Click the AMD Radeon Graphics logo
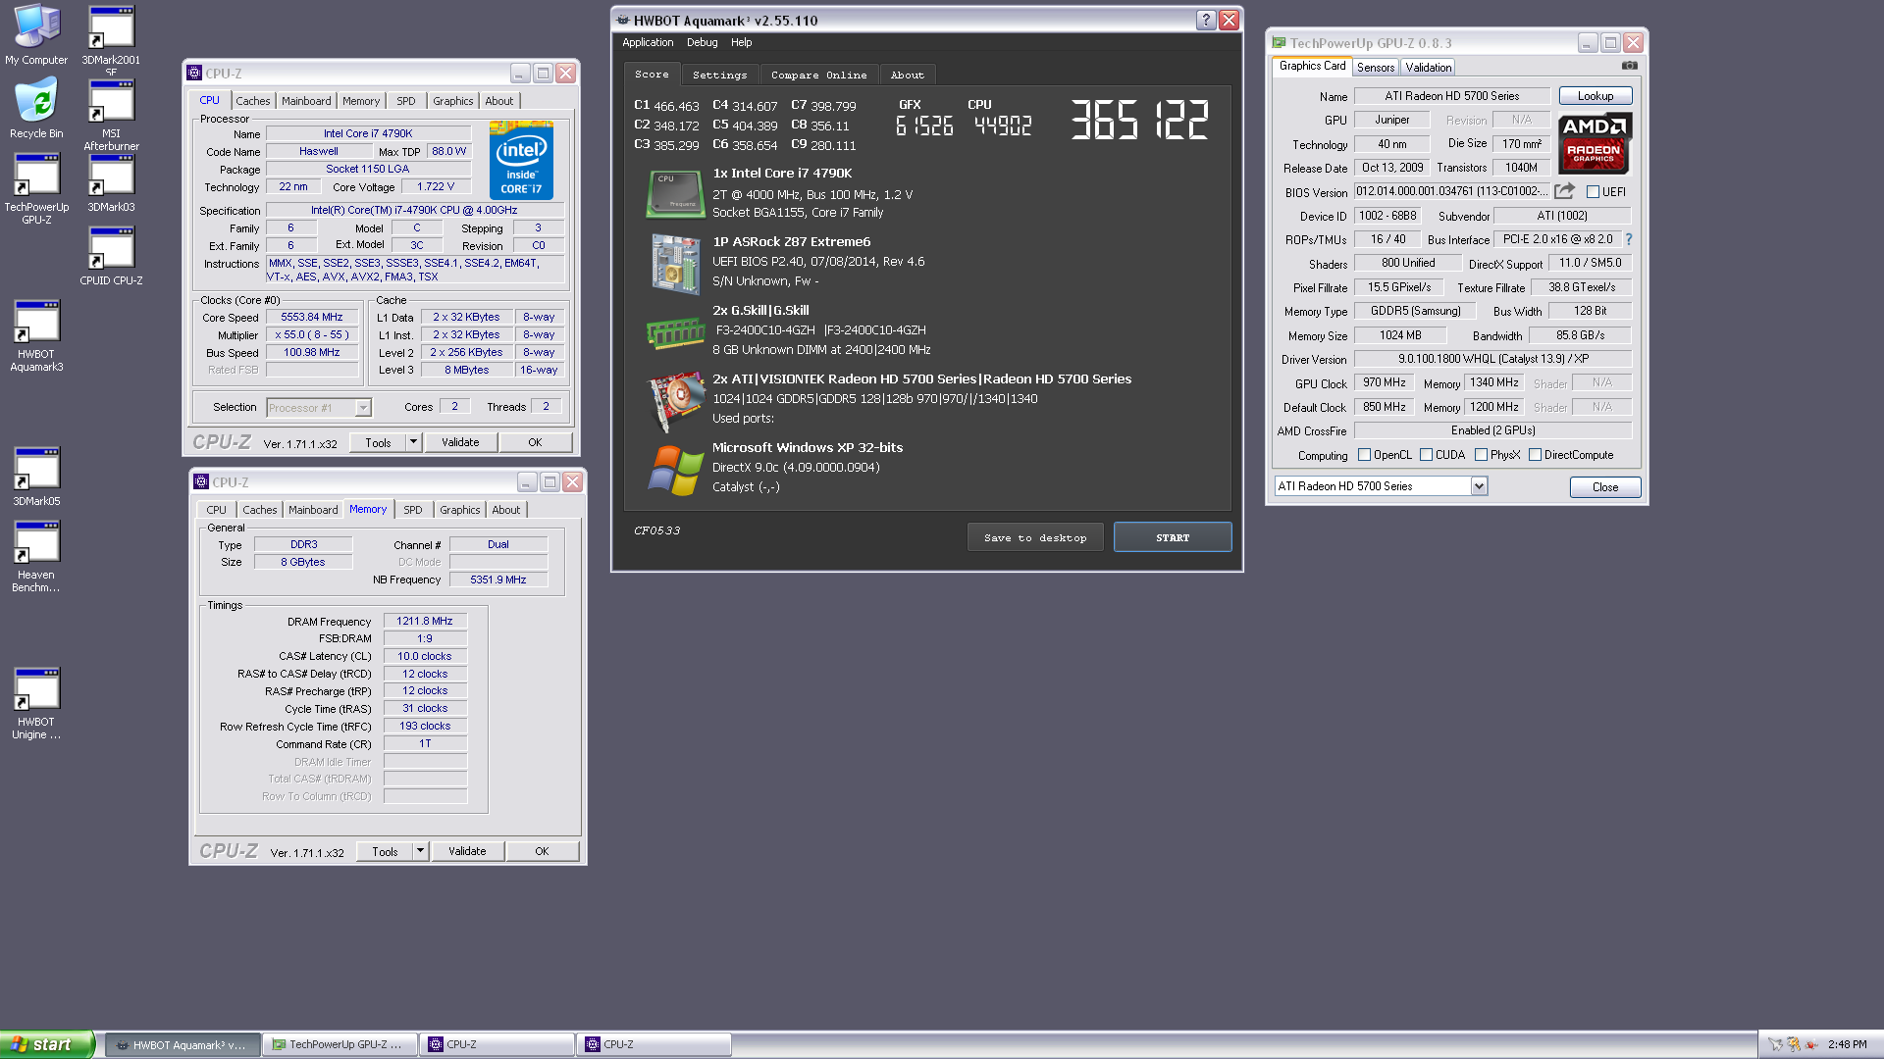1884x1059 pixels. point(1594,143)
